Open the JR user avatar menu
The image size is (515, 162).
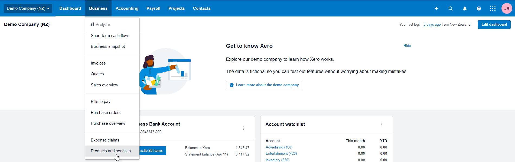click(x=507, y=8)
